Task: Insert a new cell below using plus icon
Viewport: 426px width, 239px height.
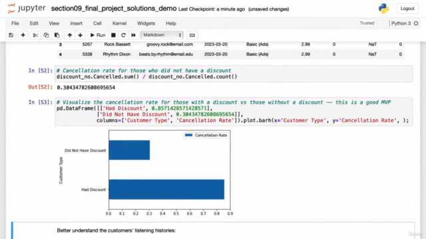Action: click(x=23, y=35)
